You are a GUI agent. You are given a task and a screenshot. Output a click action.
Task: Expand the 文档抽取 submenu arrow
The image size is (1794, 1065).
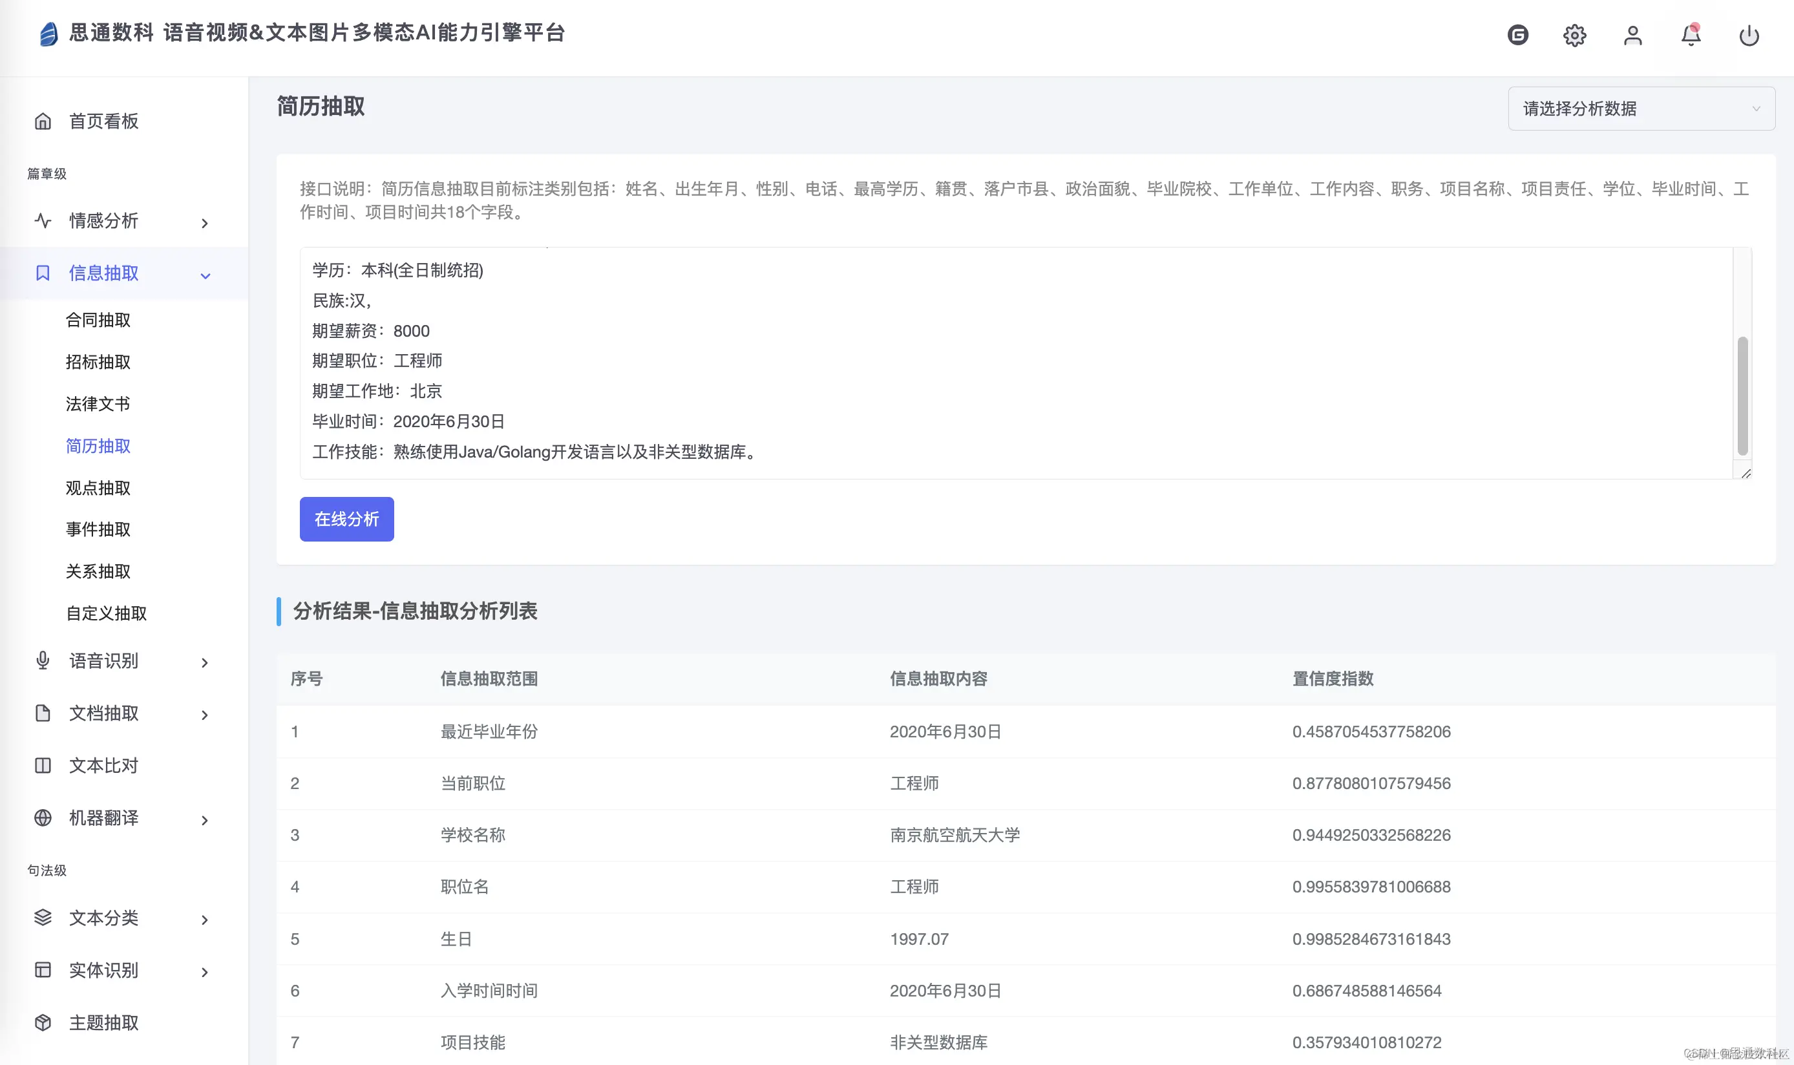(206, 715)
